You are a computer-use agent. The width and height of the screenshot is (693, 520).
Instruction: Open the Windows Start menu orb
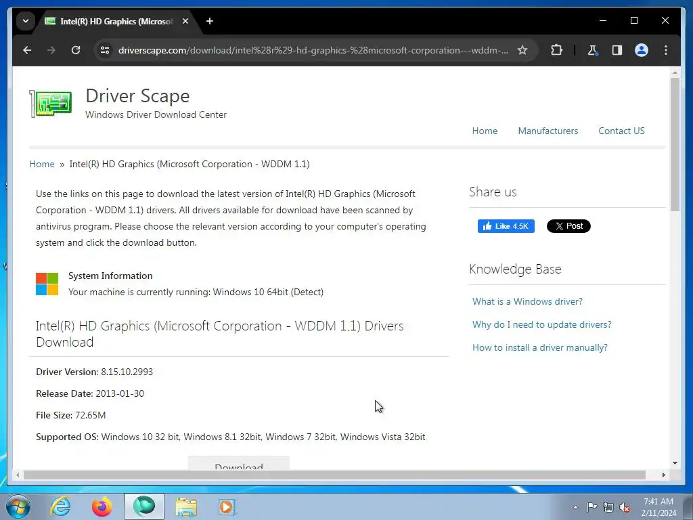(x=18, y=506)
